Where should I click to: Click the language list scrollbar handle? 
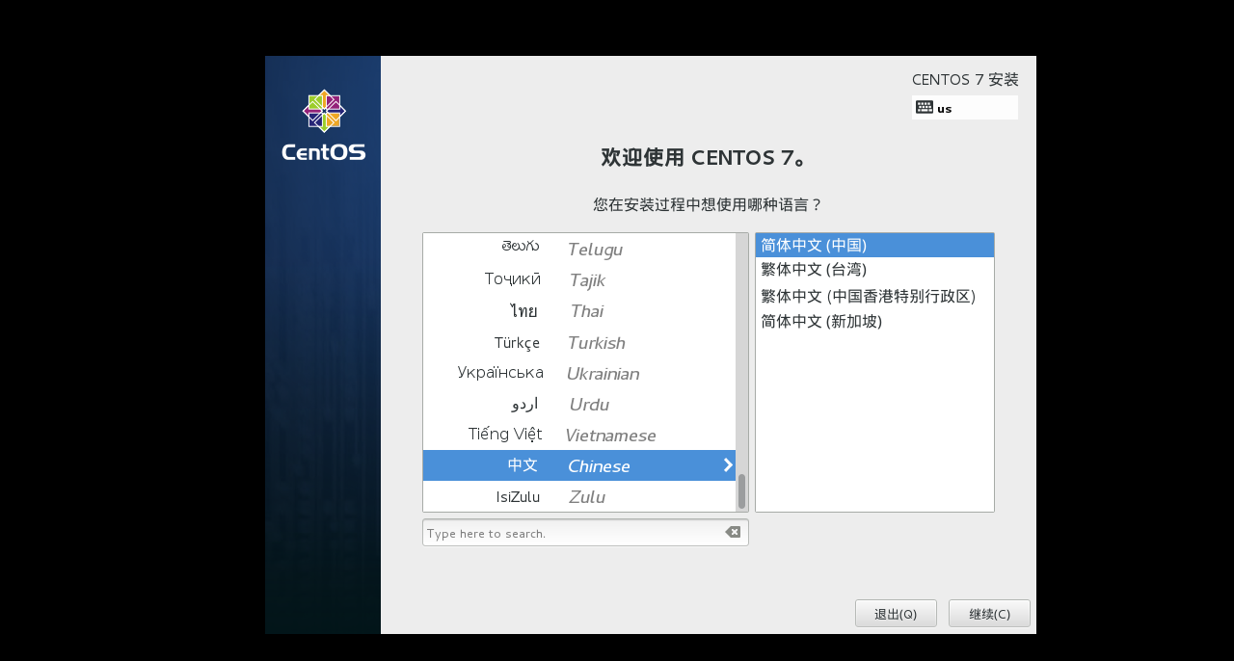(741, 491)
